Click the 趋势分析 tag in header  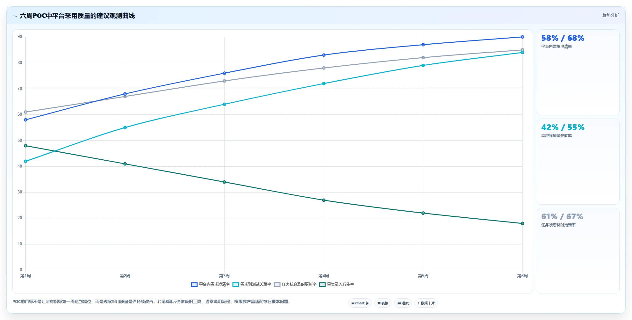click(x=610, y=15)
